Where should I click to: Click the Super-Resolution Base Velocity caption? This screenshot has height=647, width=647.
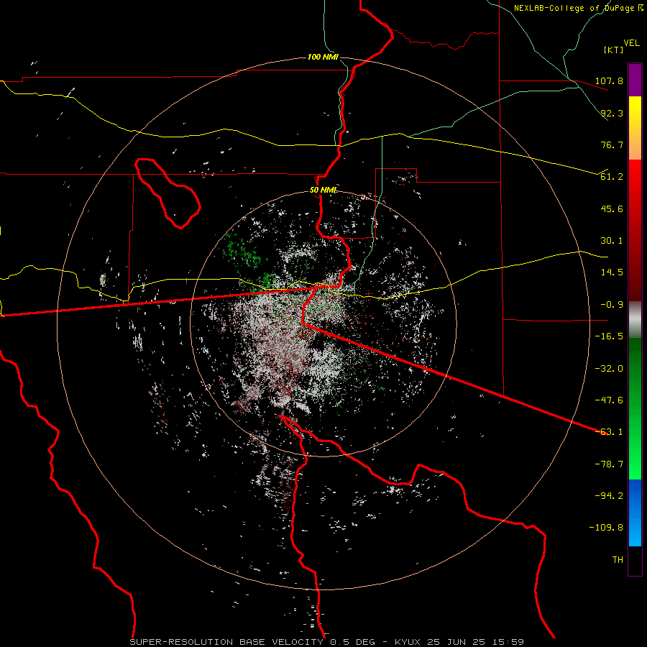(327, 642)
